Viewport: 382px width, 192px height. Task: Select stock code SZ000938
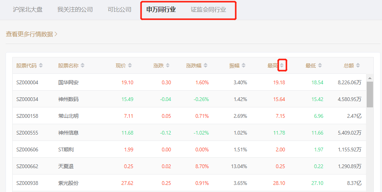point(27,183)
